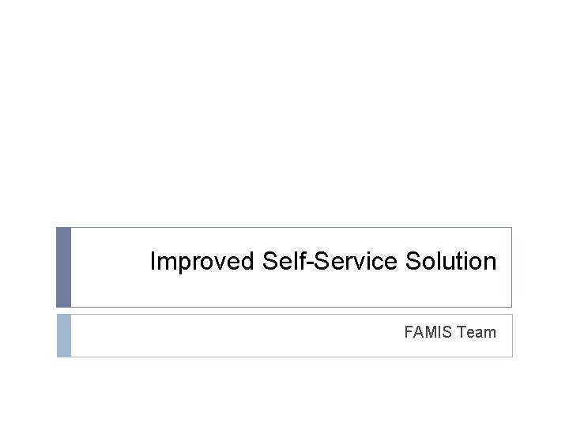Image resolution: width=569 pixels, height=427 pixels.
Task: Select the 'FAMIS Team' subtitle text
Action: [x=450, y=332]
